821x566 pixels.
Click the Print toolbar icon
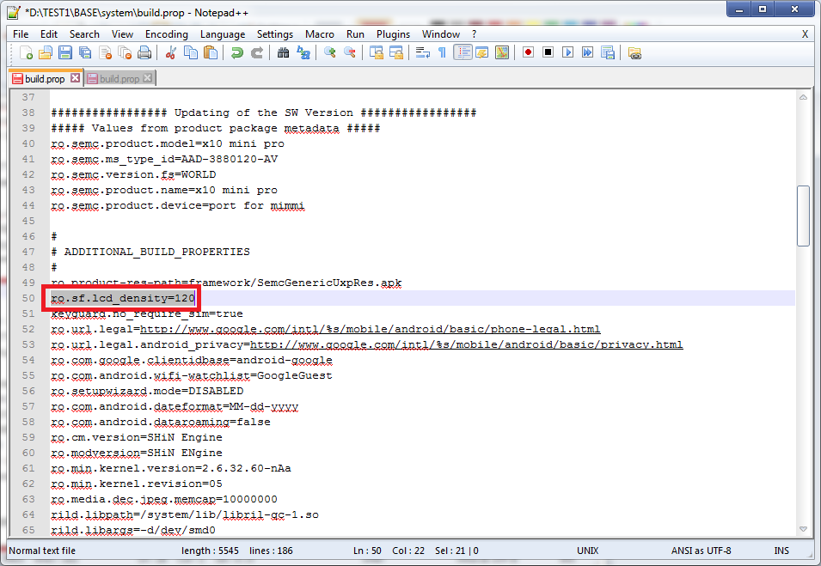144,53
